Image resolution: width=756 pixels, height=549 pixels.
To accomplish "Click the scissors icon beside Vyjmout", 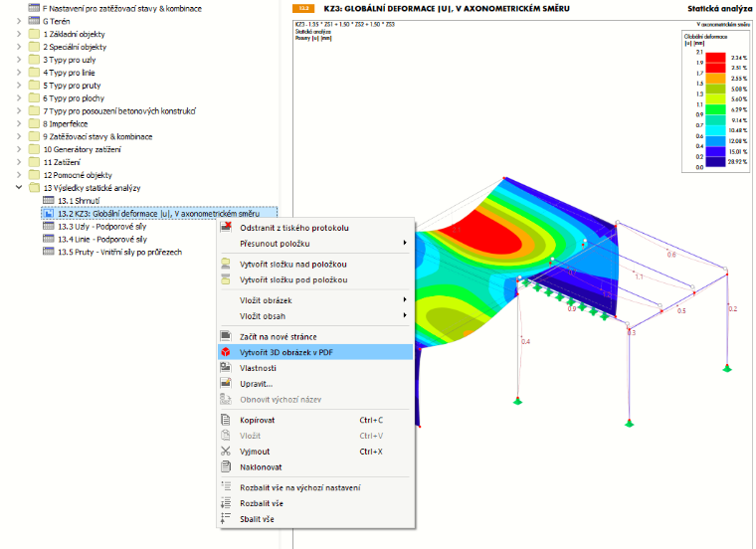I will click(226, 452).
